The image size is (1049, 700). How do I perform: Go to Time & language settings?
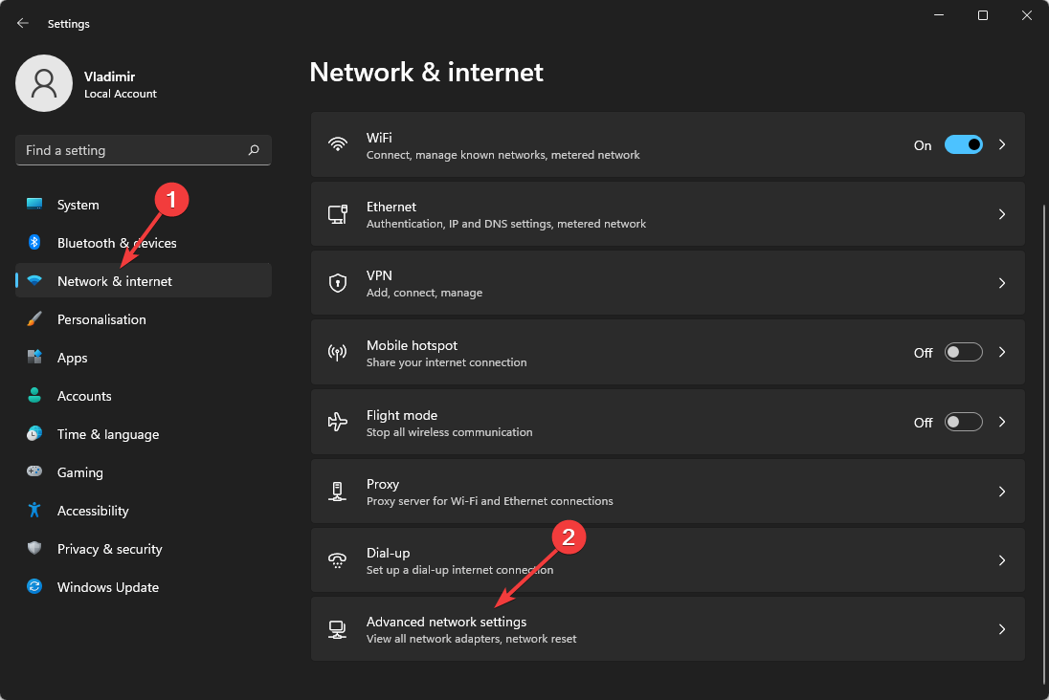pos(107,434)
